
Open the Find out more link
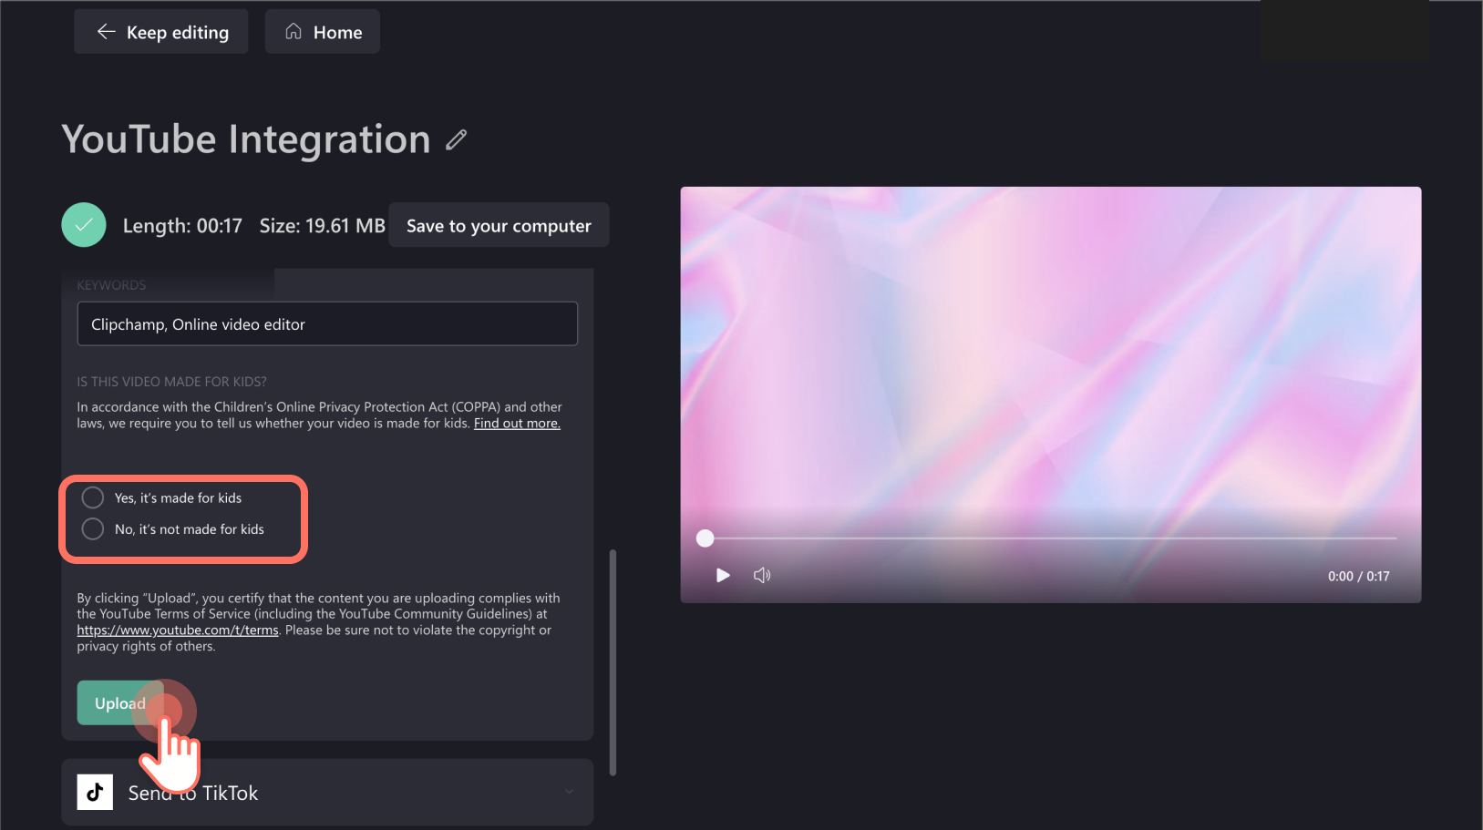[x=517, y=424]
